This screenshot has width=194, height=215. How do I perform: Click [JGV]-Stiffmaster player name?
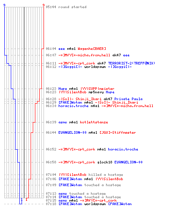tap(118, 132)
